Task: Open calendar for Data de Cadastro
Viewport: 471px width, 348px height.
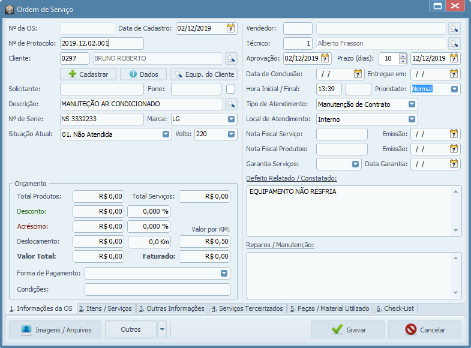Action: pos(230,28)
